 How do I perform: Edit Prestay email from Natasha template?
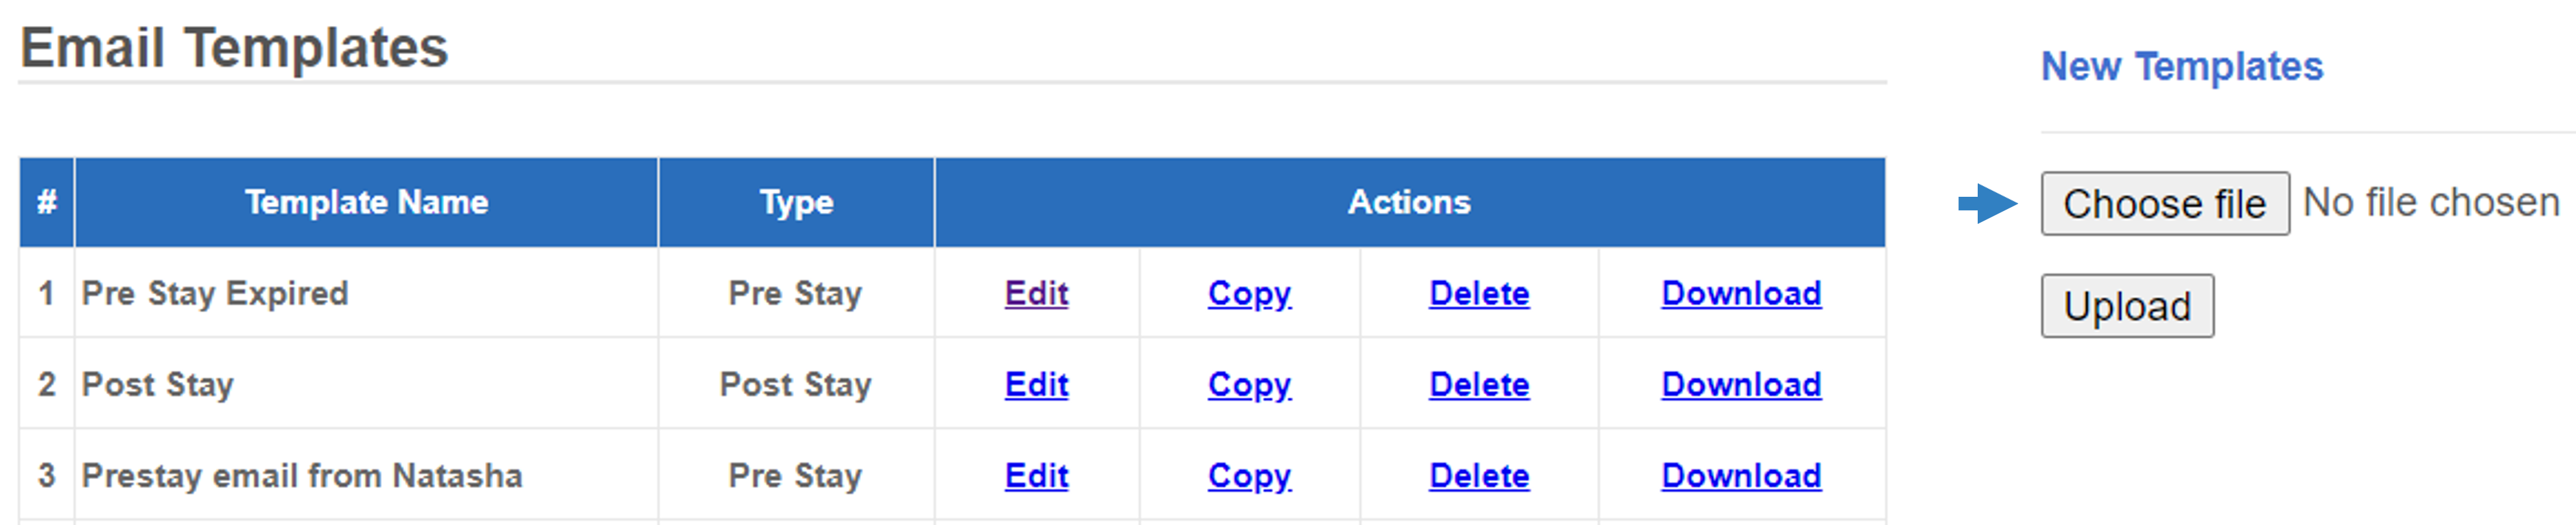coord(1036,476)
